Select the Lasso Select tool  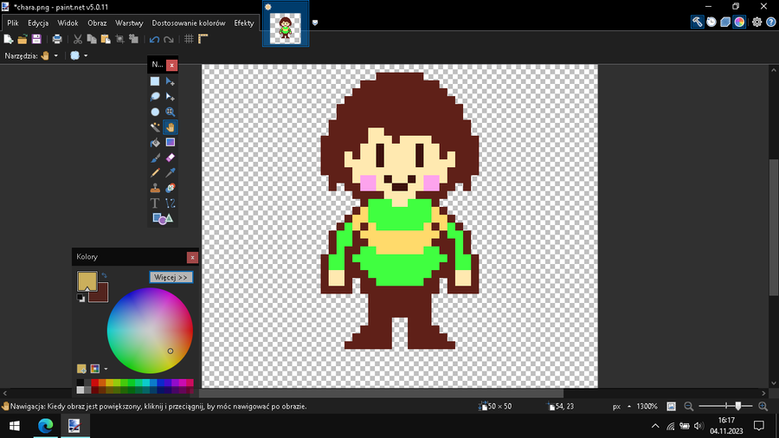[x=155, y=97]
